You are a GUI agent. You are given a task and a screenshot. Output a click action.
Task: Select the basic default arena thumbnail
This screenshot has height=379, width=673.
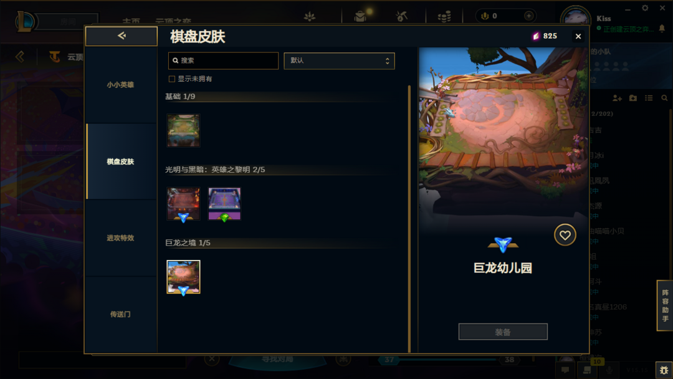click(183, 130)
